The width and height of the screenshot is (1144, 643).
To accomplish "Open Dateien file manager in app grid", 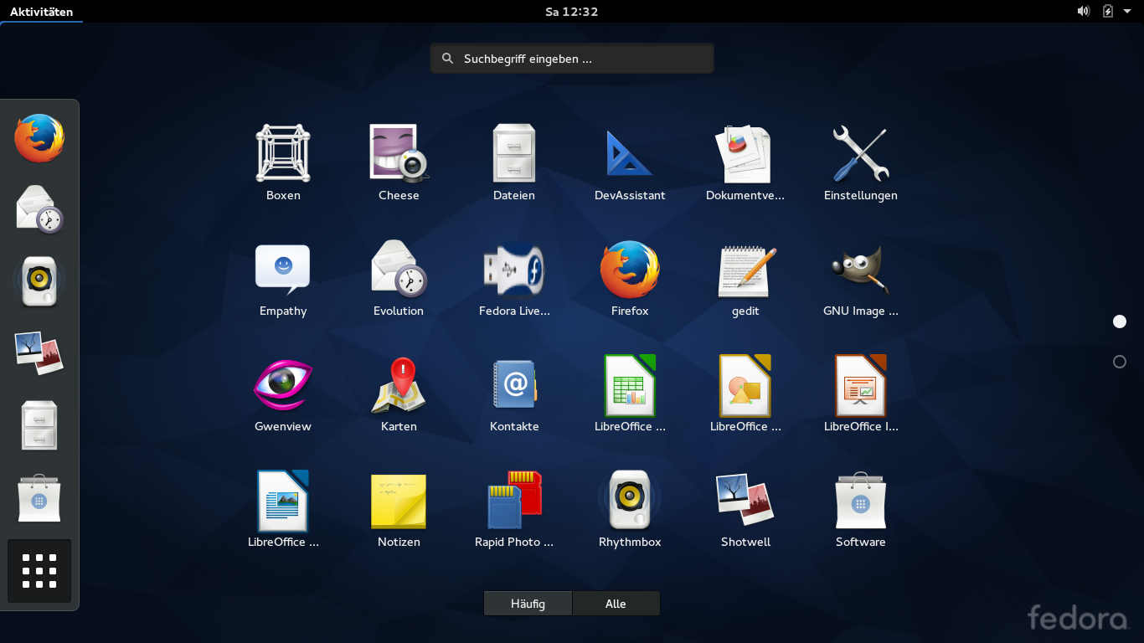I will pyautogui.click(x=514, y=154).
